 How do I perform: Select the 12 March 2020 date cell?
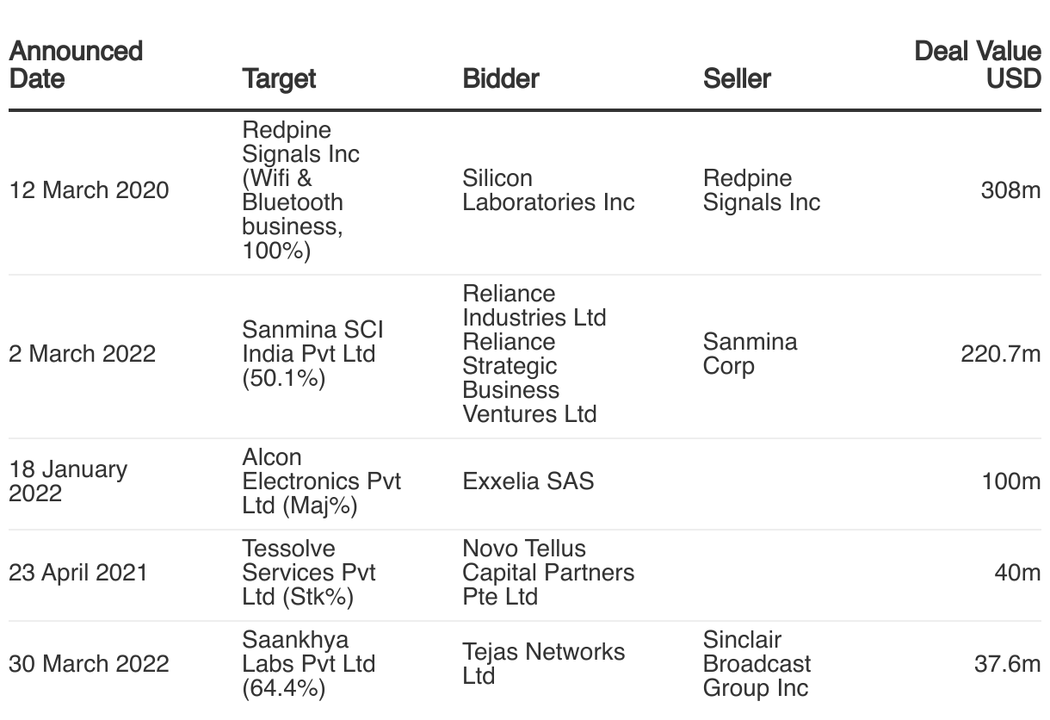tap(89, 190)
